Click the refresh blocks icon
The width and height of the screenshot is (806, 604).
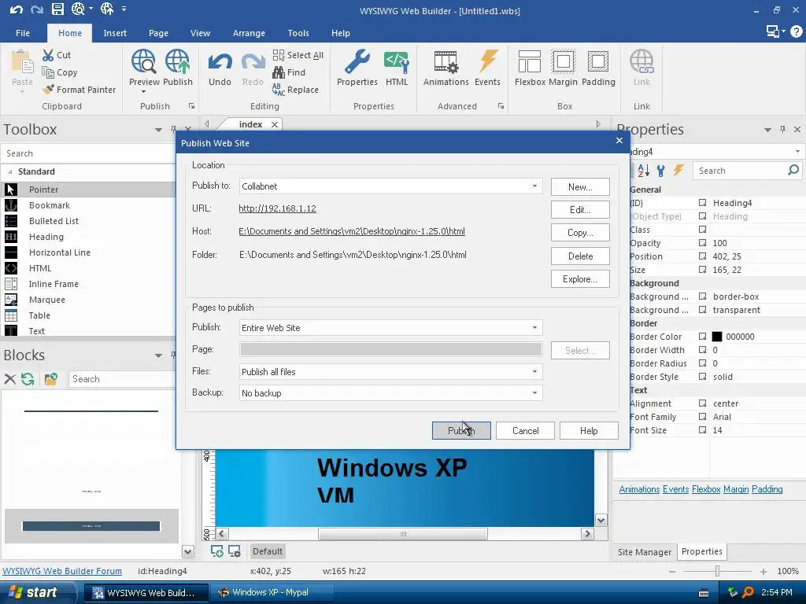pos(28,379)
